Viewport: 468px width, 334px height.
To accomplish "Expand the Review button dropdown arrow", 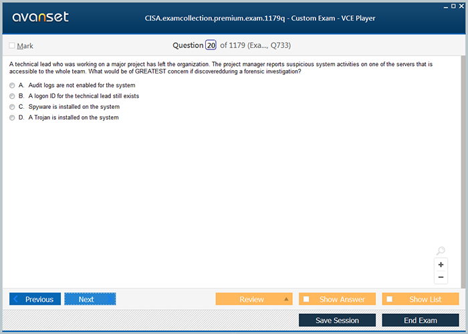I will (286, 299).
